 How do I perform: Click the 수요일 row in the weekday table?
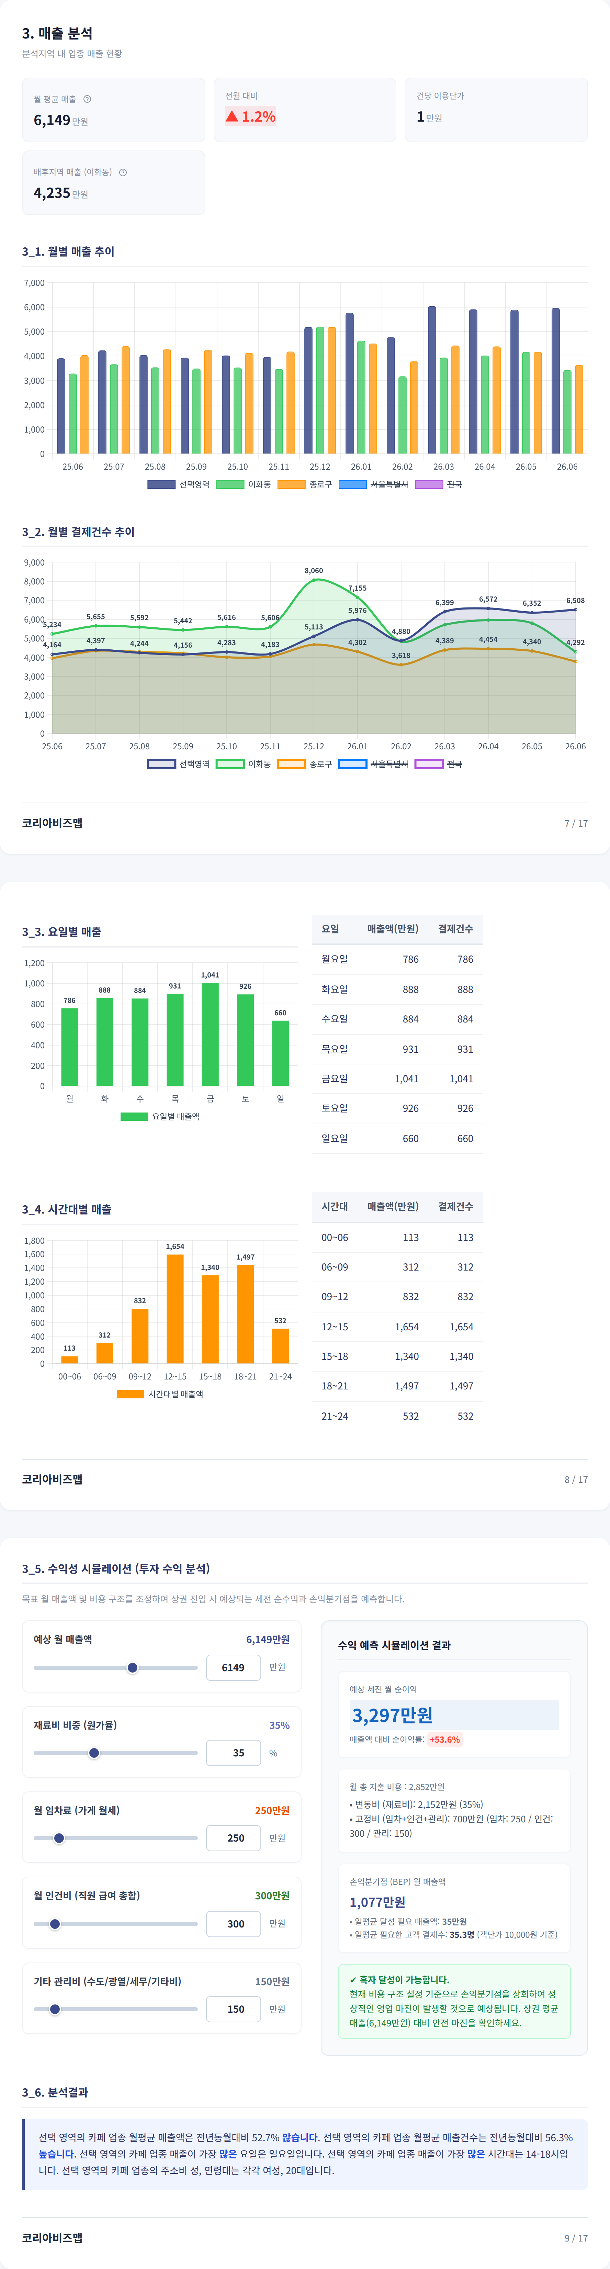[x=397, y=1019]
